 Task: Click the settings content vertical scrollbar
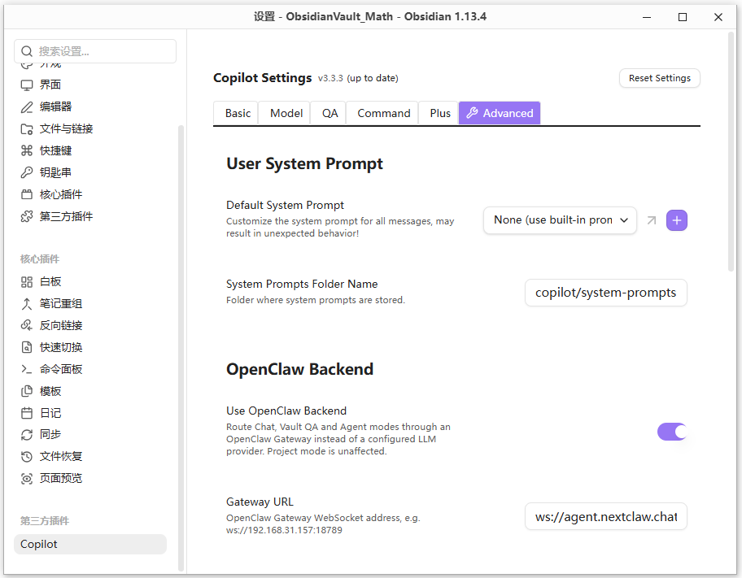point(731,151)
